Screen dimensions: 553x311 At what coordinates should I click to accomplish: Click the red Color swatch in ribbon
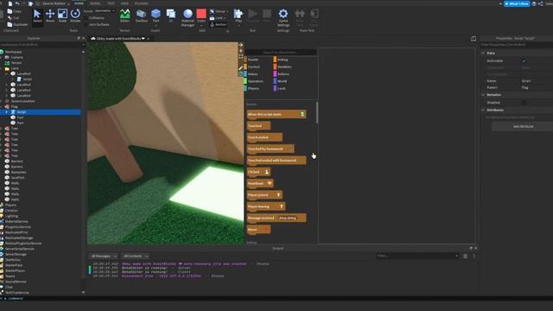tap(201, 14)
